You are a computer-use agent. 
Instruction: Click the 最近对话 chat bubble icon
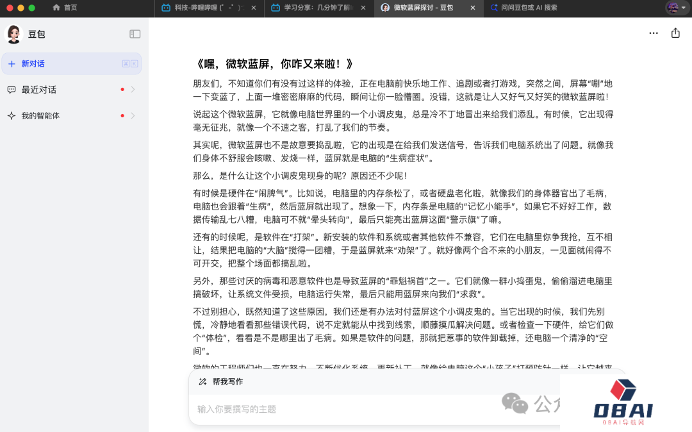[12, 90]
